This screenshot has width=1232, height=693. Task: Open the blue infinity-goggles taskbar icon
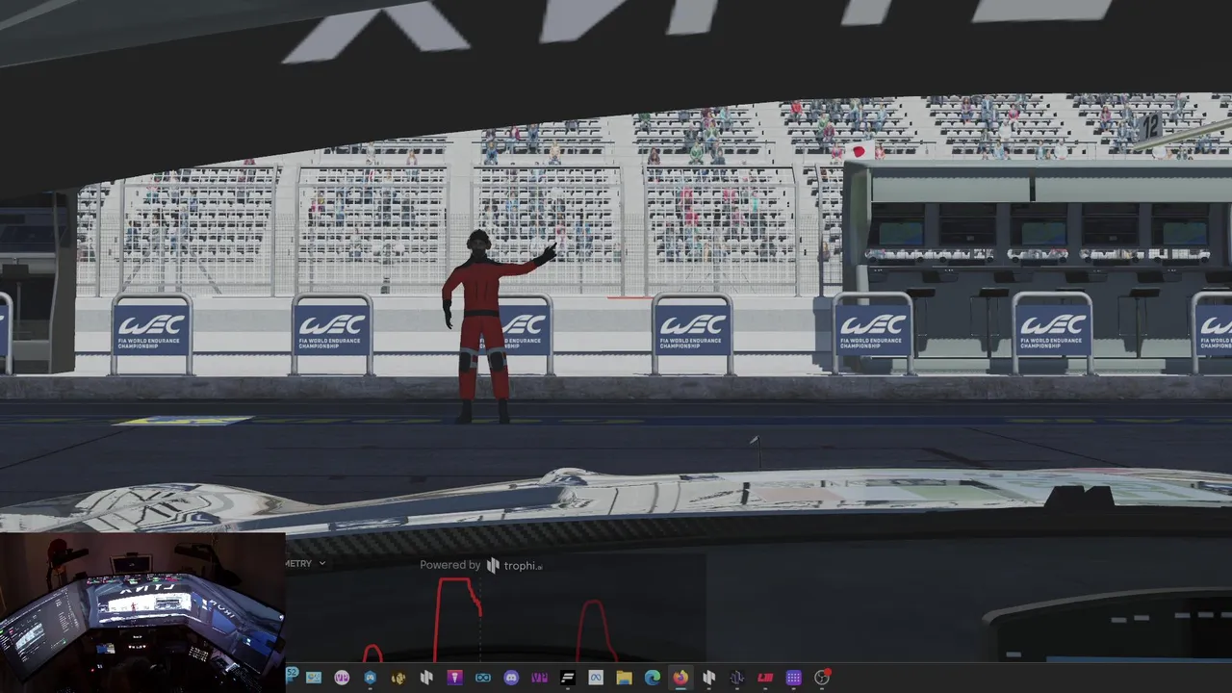[483, 678]
